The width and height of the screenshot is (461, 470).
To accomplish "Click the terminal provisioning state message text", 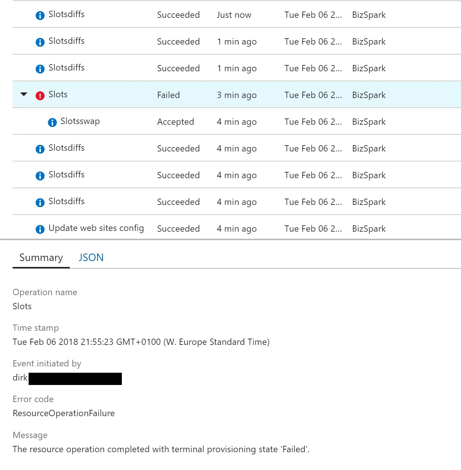I will 161,449.
